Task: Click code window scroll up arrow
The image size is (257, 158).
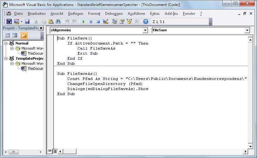Action: (x=250, y=40)
